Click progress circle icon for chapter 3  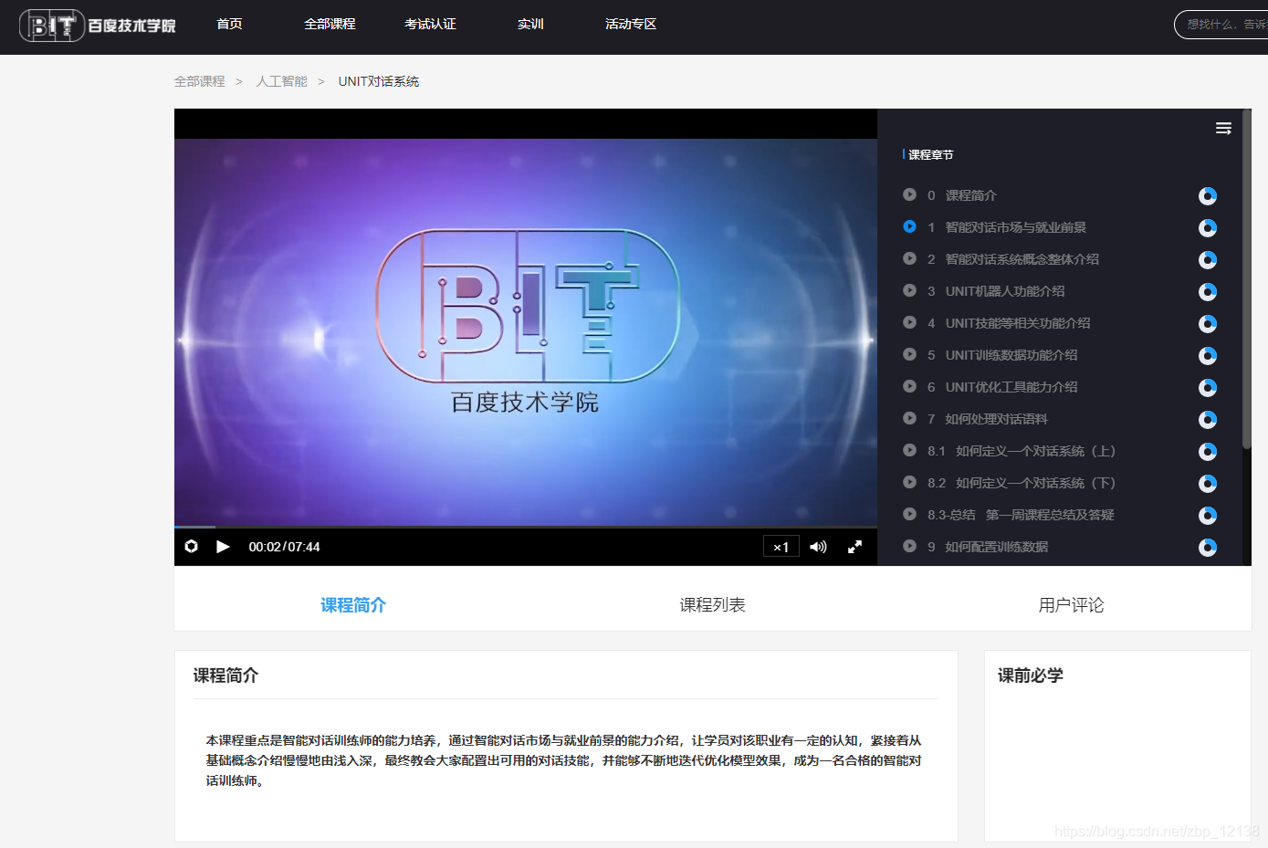[x=1208, y=292]
